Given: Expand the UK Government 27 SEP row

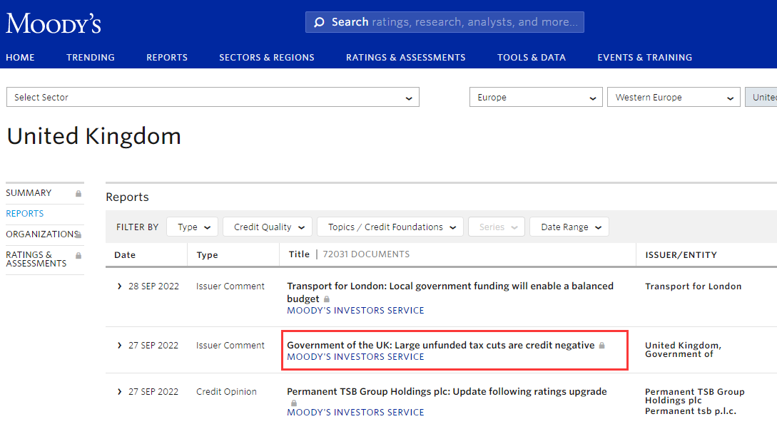Looking at the screenshot, I should point(119,346).
